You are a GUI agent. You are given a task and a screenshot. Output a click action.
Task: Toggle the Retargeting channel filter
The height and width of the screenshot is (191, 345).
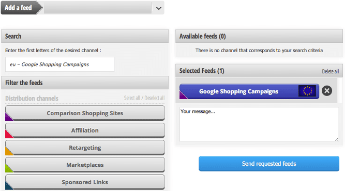coord(85,148)
